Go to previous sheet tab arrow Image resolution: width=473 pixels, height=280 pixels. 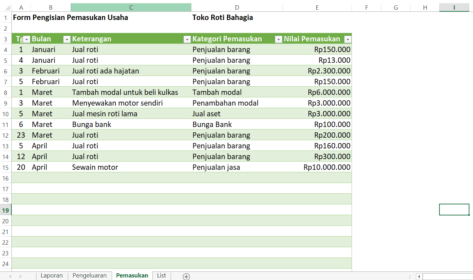point(10,276)
